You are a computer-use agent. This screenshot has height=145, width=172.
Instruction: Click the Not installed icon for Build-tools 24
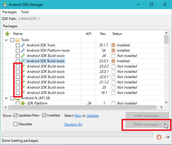click(114, 55)
